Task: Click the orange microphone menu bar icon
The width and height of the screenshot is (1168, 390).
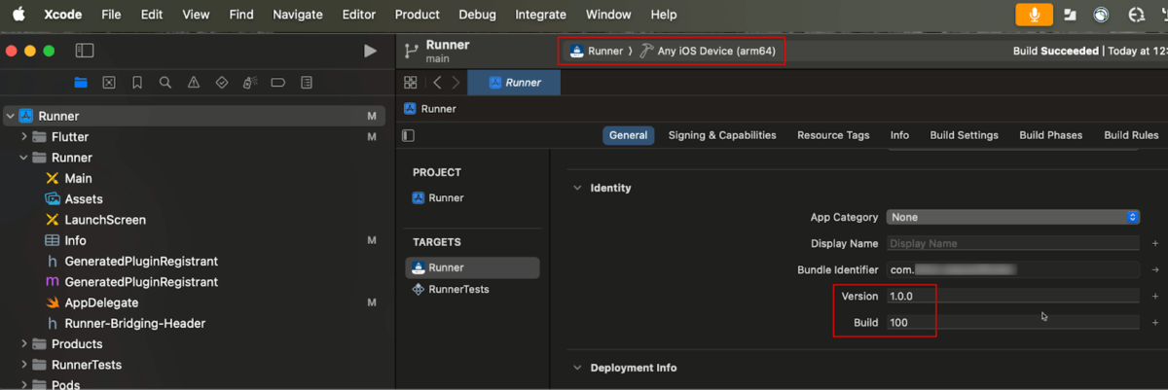Action: click(x=1034, y=15)
